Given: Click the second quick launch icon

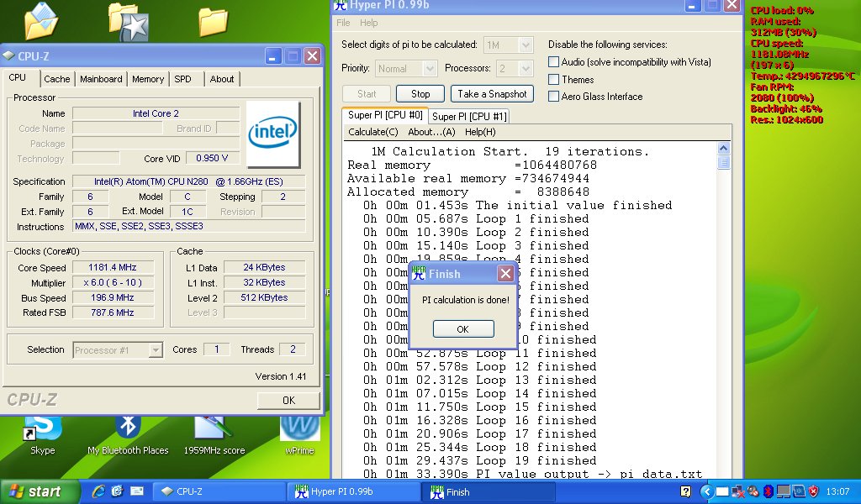Looking at the screenshot, I should (x=118, y=491).
